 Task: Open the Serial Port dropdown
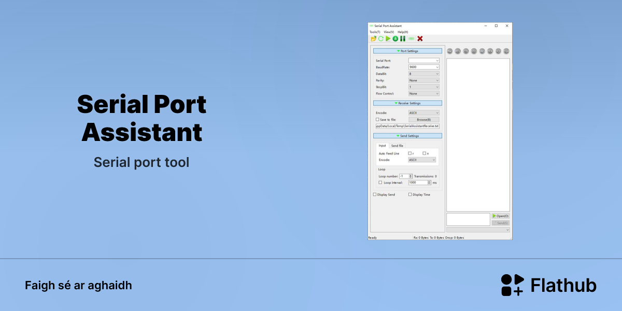[423, 61]
